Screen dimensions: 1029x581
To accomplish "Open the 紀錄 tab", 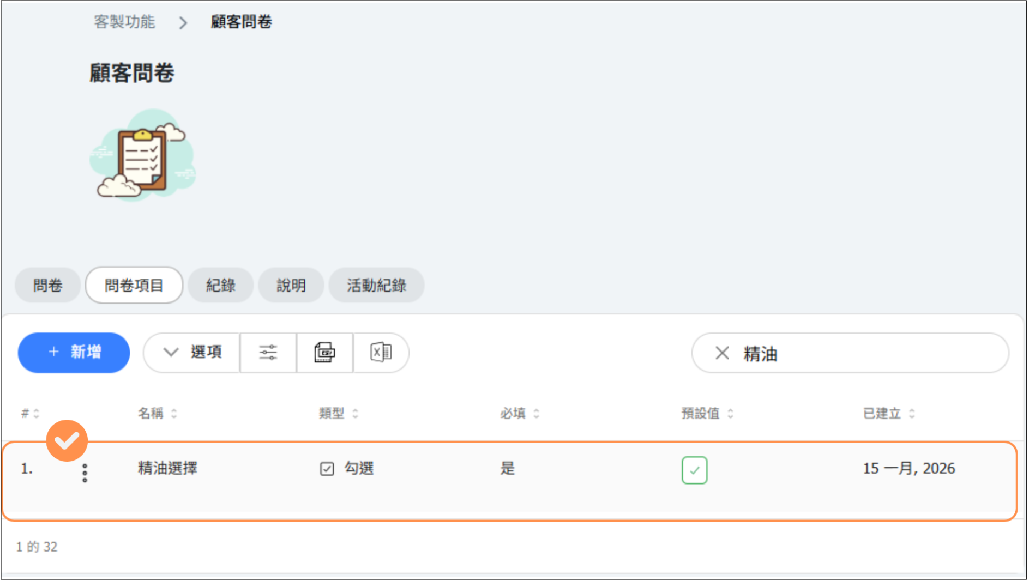I will pyautogui.click(x=220, y=286).
